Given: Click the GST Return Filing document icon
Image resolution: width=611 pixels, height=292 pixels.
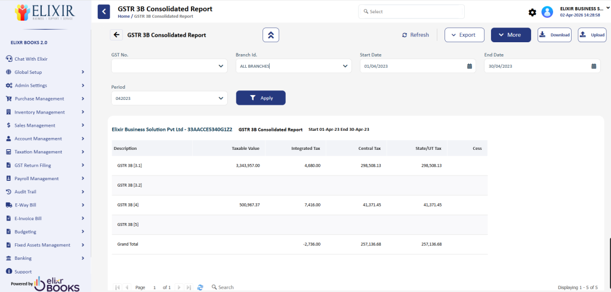Looking at the screenshot, I should click(x=8, y=165).
